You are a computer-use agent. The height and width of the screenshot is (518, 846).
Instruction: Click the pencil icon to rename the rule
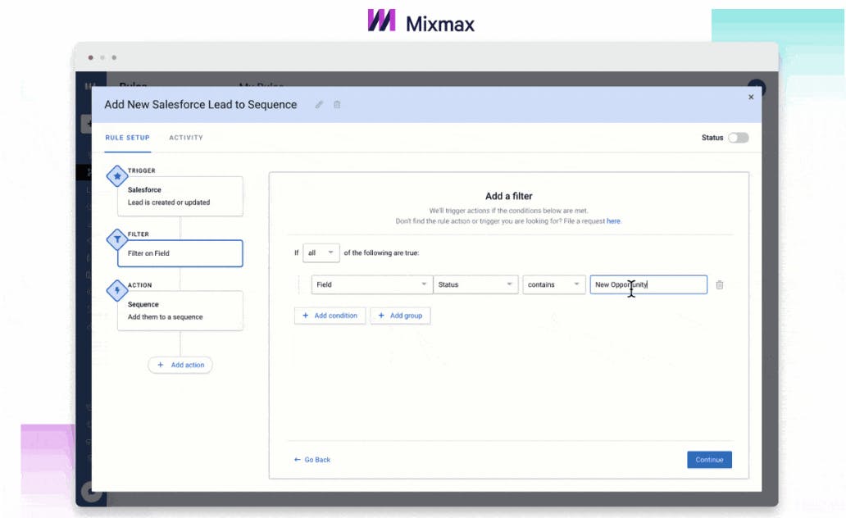coord(319,106)
